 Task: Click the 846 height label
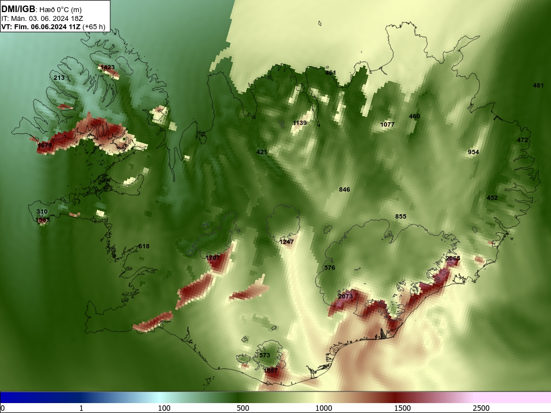(x=344, y=189)
